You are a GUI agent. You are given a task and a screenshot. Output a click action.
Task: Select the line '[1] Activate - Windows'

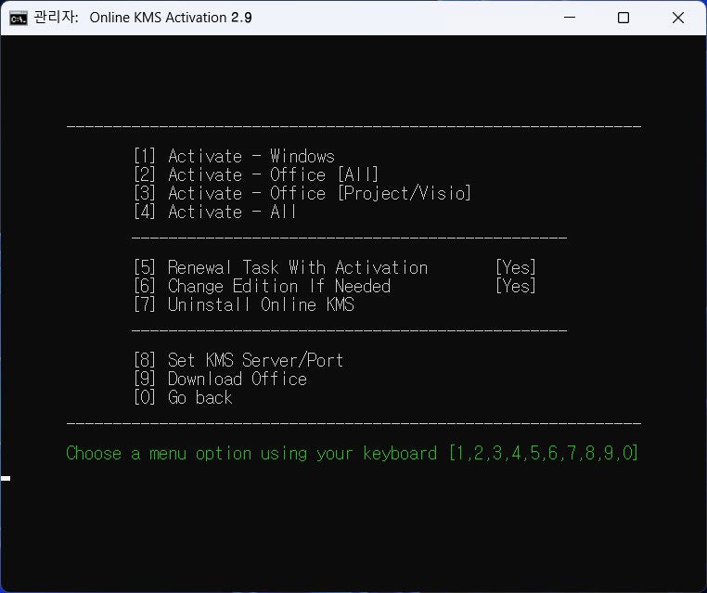235,156
